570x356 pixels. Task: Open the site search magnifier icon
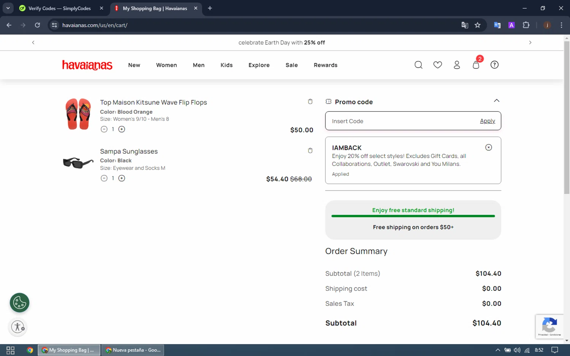pos(418,65)
